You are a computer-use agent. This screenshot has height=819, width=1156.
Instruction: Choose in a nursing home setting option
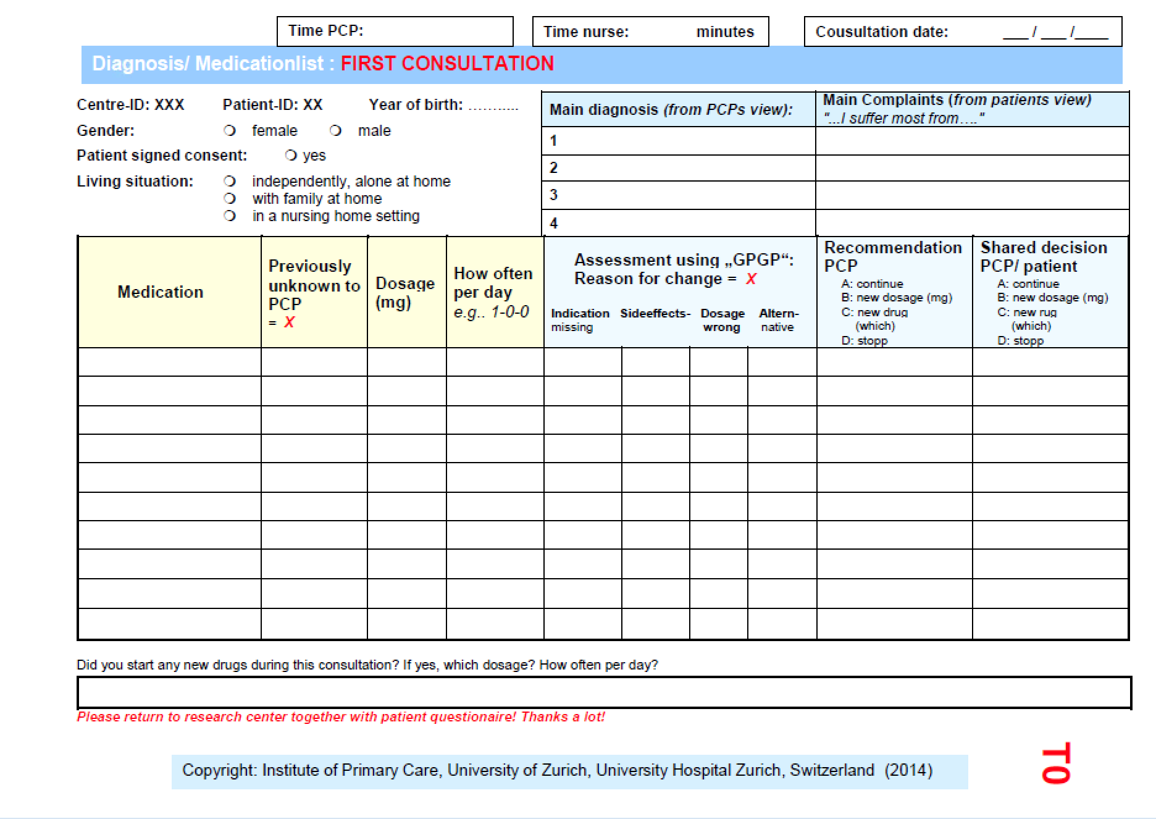230,216
